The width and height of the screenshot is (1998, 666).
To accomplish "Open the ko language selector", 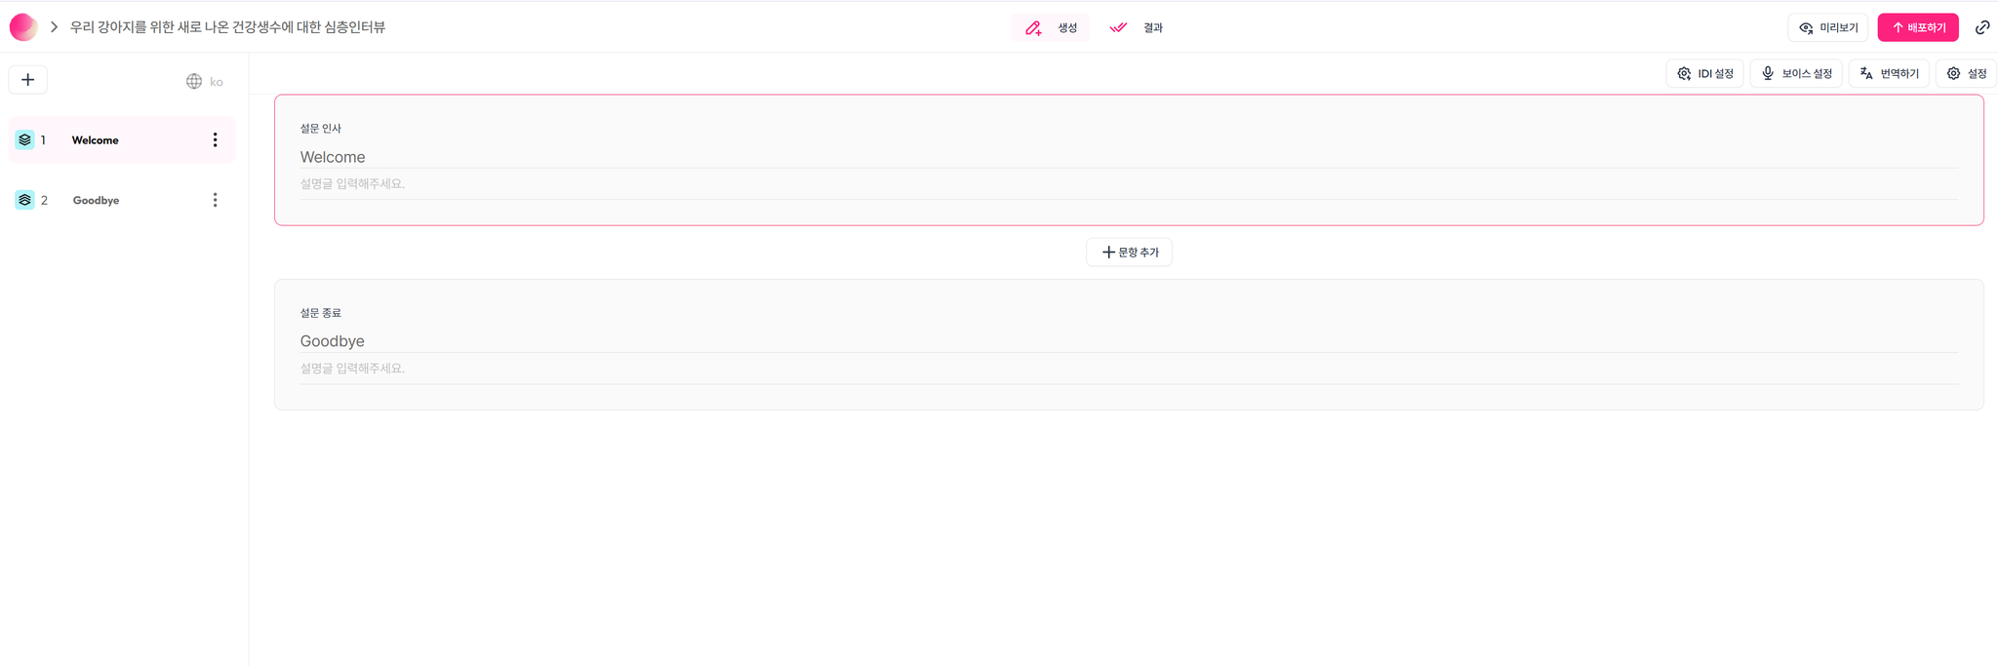I will (x=205, y=82).
